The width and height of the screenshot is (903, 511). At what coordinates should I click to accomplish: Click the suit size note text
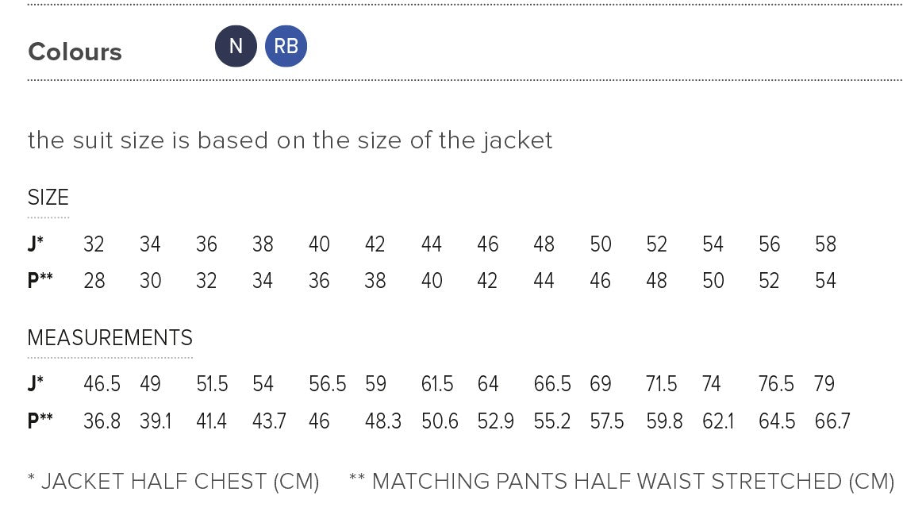point(290,140)
